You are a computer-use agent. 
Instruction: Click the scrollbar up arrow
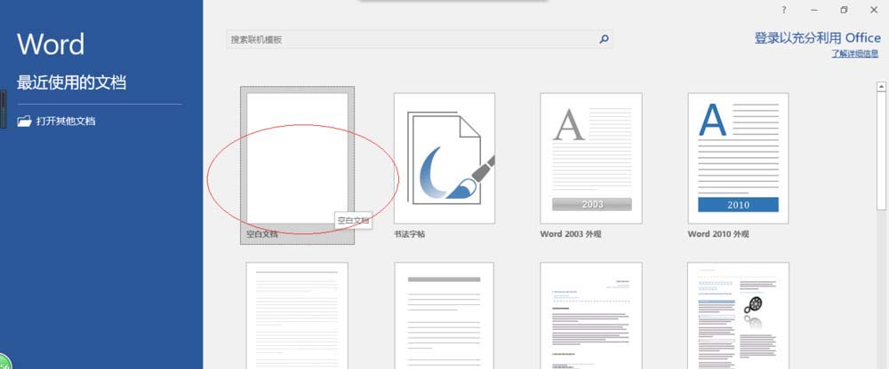882,87
